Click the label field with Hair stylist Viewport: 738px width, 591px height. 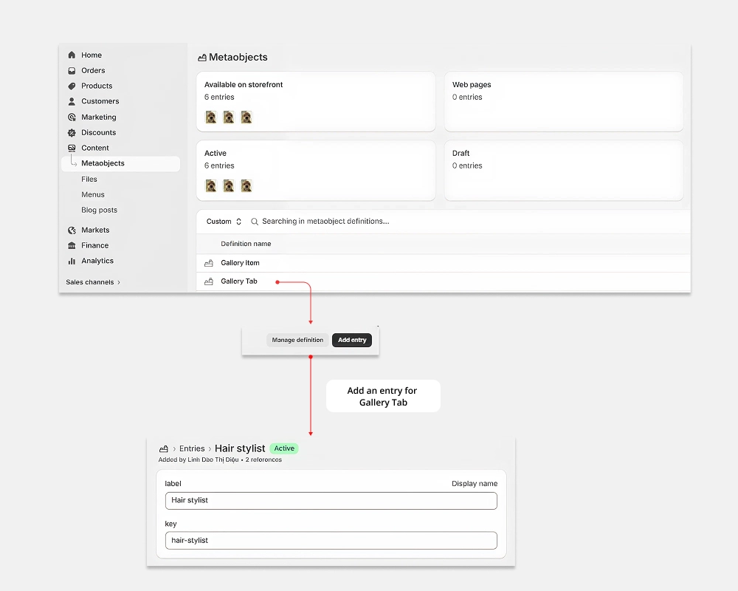pyautogui.click(x=331, y=501)
